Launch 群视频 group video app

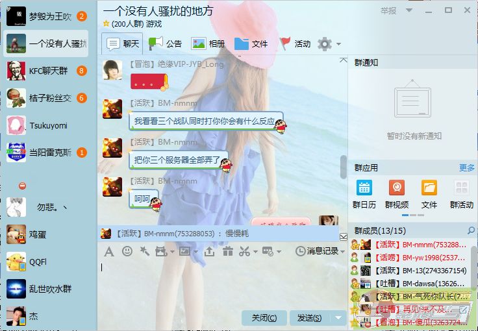pos(396,194)
